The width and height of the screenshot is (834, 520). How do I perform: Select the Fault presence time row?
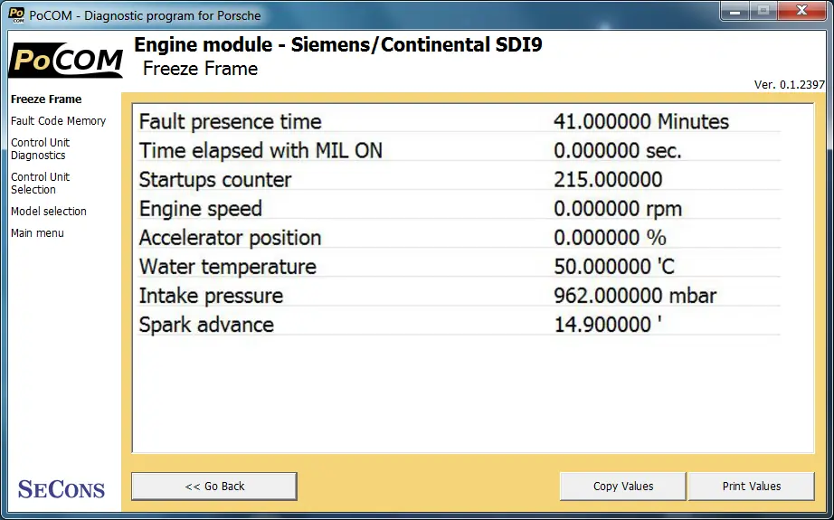[460, 122]
